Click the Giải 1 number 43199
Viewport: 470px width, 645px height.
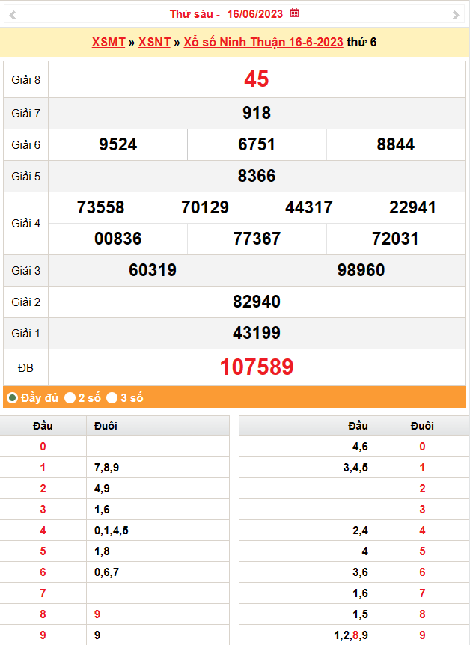256,333
